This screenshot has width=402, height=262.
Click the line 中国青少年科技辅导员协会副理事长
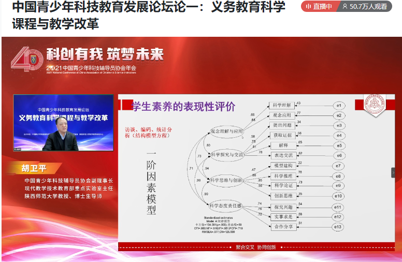tap(69, 181)
